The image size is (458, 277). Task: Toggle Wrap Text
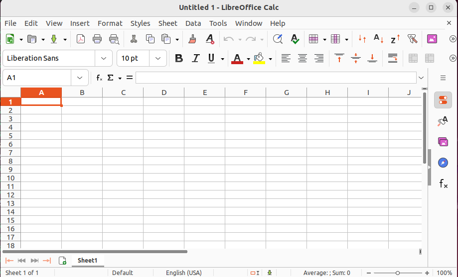coord(393,58)
